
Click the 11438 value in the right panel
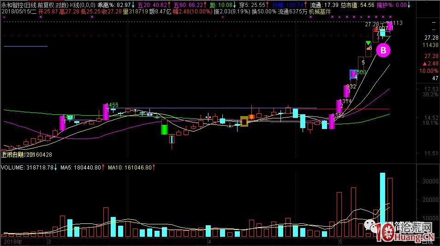pos(430,45)
